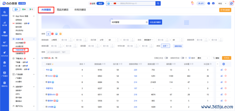Switch to 竞品关键词 tab
This screenshot has height=111, width=235.
pyautogui.click(x=63, y=10)
